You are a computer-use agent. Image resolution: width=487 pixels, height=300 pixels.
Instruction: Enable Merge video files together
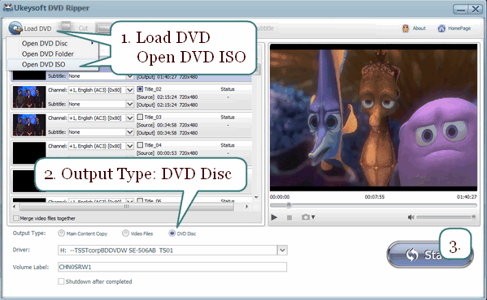(x=16, y=218)
